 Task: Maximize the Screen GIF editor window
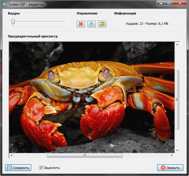pos(169,3)
